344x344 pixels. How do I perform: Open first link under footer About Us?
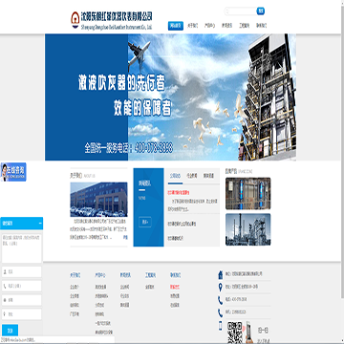pyautogui.click(x=75, y=287)
